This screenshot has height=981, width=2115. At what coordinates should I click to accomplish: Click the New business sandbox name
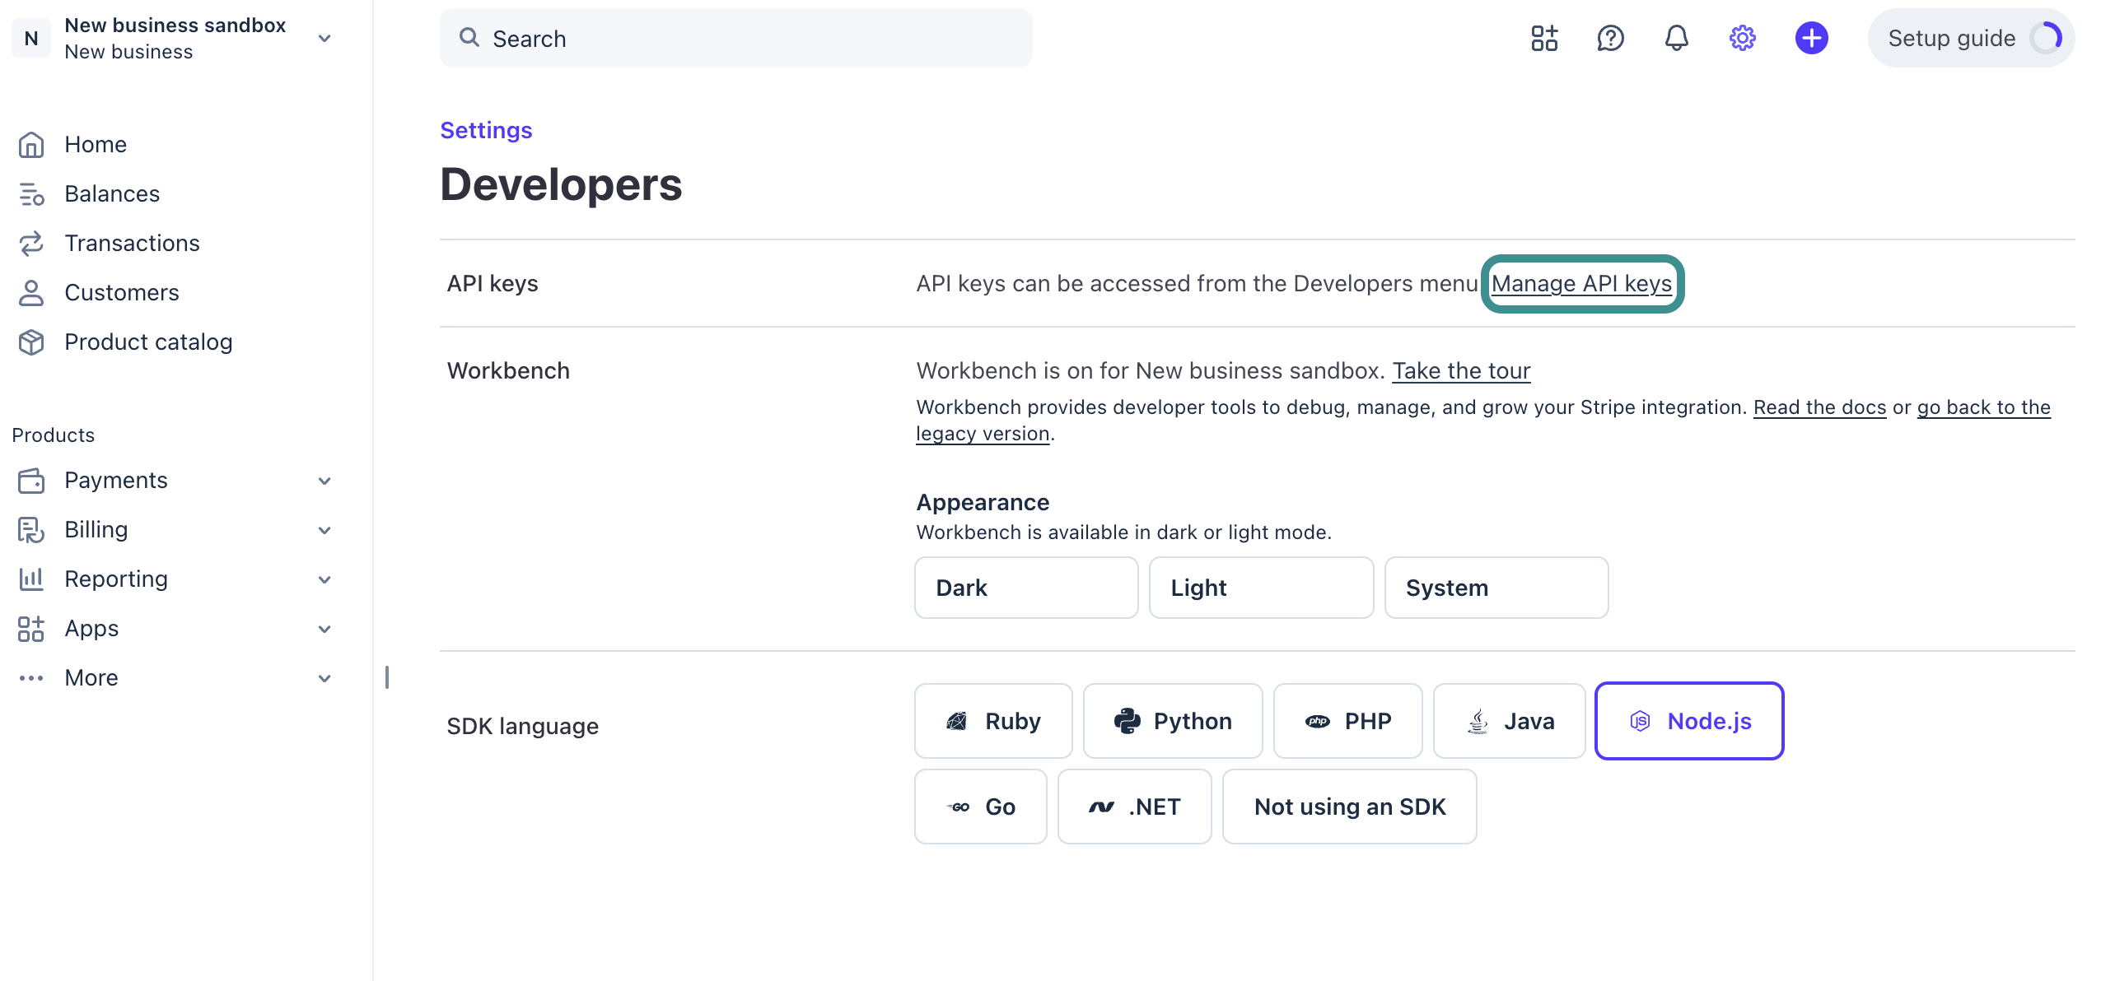coord(175,26)
